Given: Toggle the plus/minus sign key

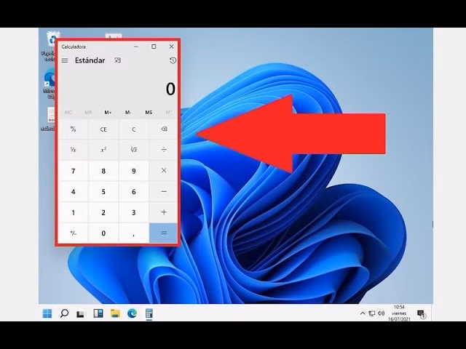Looking at the screenshot, I should pyautogui.click(x=73, y=233).
